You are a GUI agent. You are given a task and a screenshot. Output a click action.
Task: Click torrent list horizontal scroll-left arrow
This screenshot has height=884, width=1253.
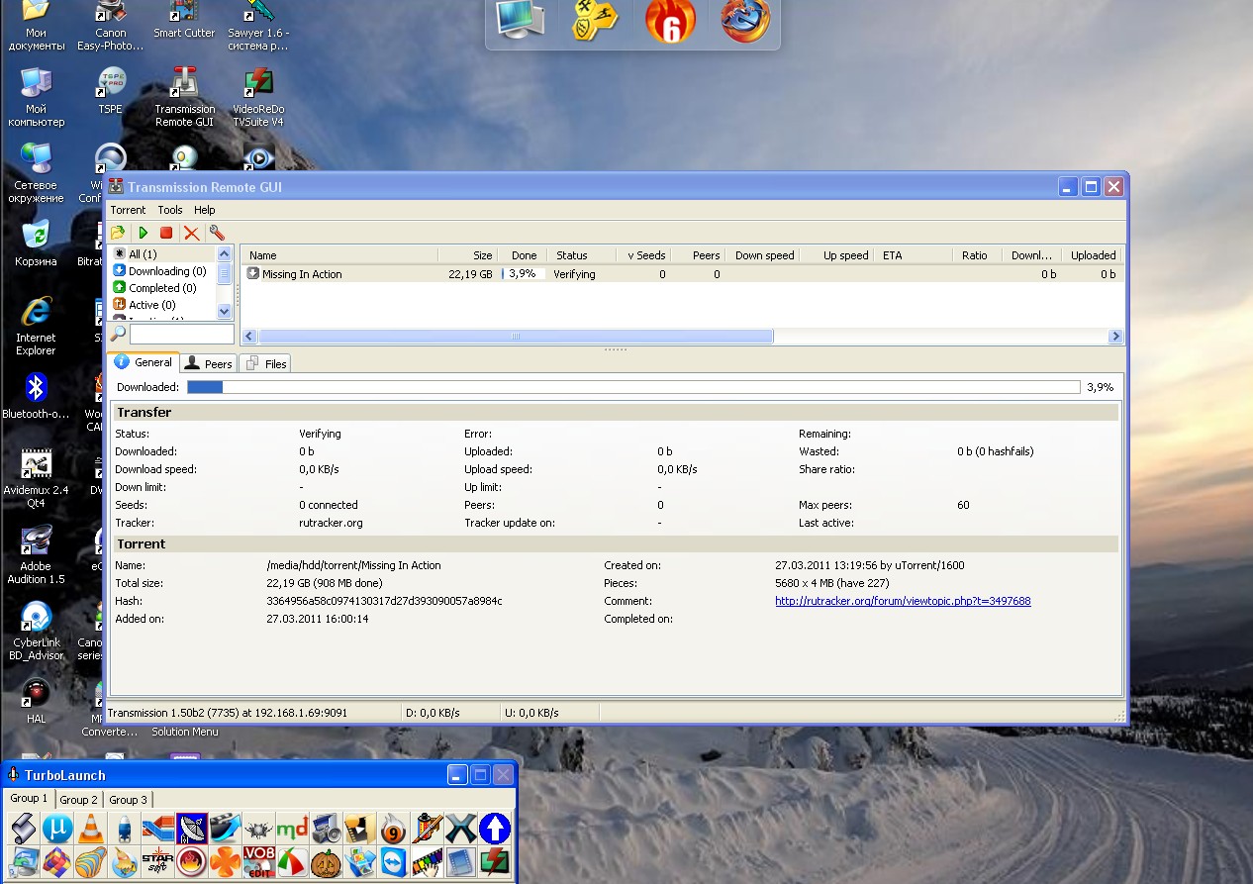(x=249, y=337)
